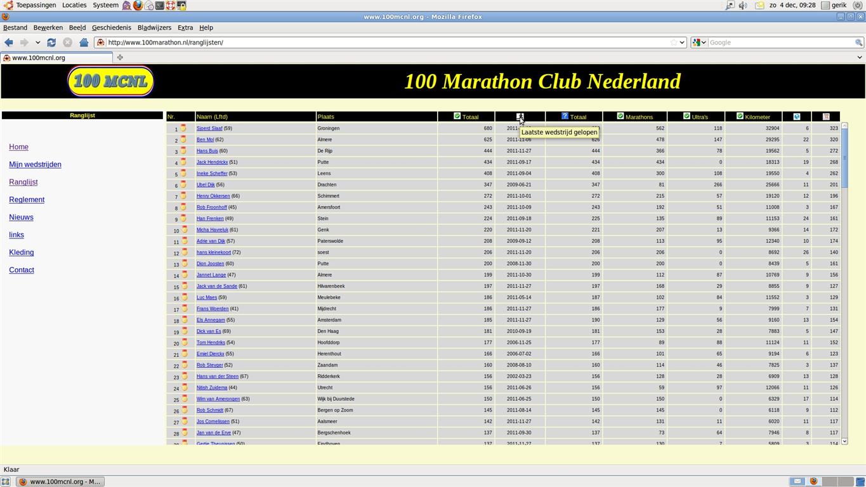The height and width of the screenshot is (487, 866).
Task: Click the 100 MCNL logo
Action: pyautogui.click(x=111, y=81)
